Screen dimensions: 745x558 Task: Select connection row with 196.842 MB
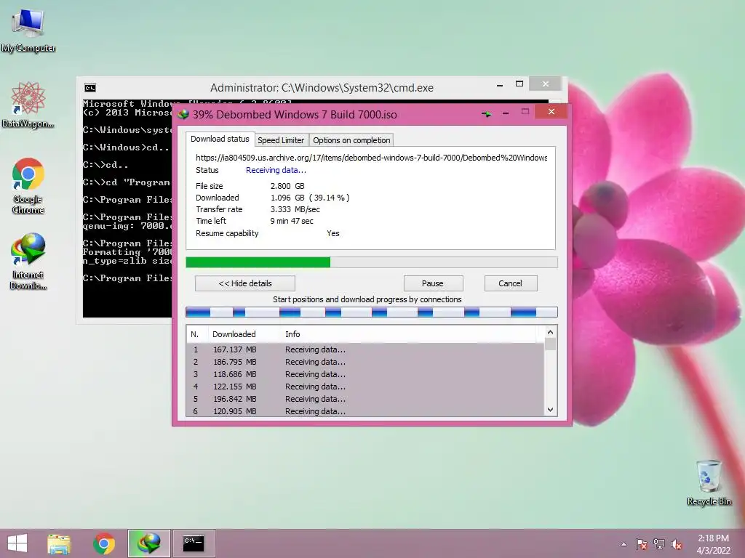(365, 399)
